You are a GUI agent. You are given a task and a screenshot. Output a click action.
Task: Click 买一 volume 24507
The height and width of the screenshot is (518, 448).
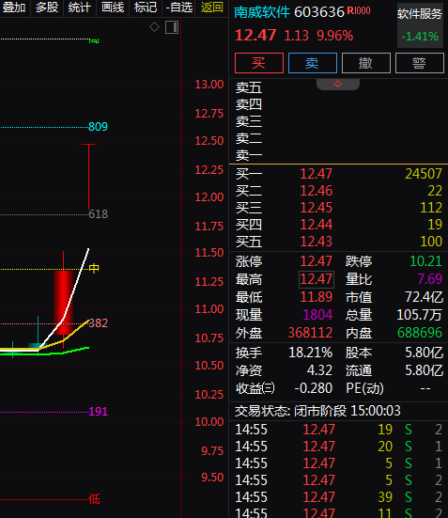pos(424,174)
